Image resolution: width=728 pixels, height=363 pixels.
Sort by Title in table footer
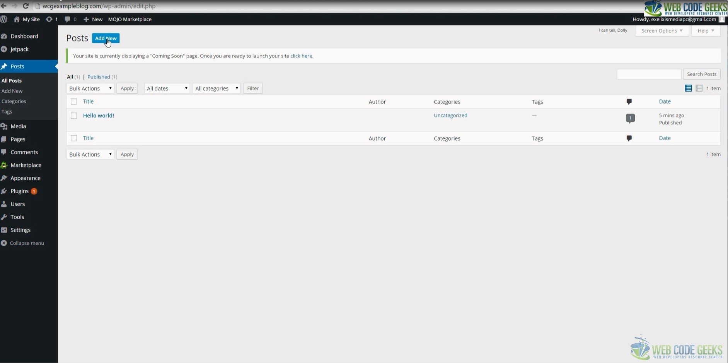(x=88, y=138)
